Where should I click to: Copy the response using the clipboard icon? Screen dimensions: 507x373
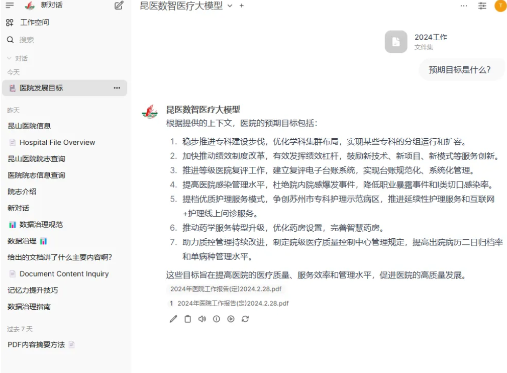pyautogui.click(x=187, y=319)
